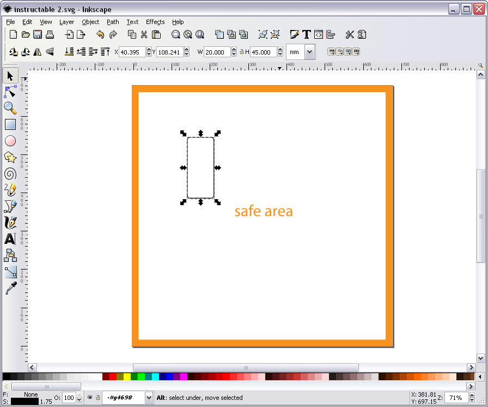Click the Paste clipboard icon

pyautogui.click(x=156, y=34)
